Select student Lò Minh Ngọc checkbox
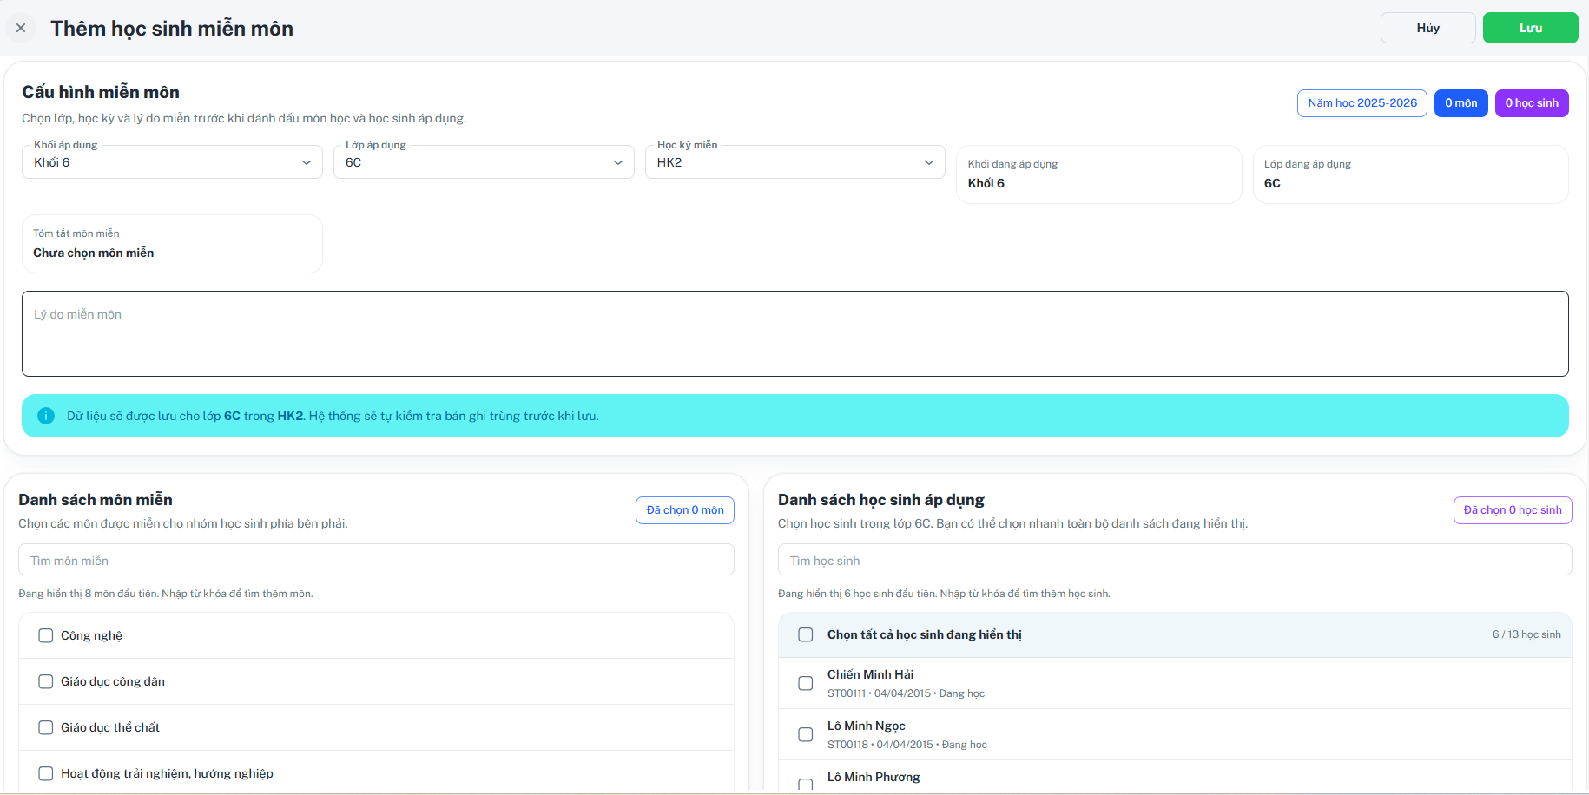Viewport: 1589px width, 795px height. [806, 734]
